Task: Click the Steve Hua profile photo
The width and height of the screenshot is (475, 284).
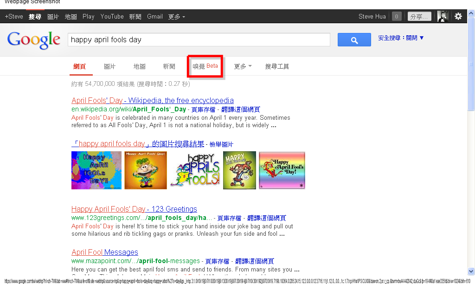Action: [443, 16]
